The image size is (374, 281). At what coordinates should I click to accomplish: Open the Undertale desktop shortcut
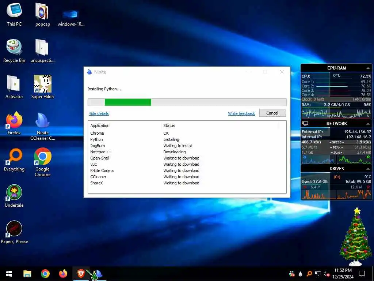(x=14, y=196)
